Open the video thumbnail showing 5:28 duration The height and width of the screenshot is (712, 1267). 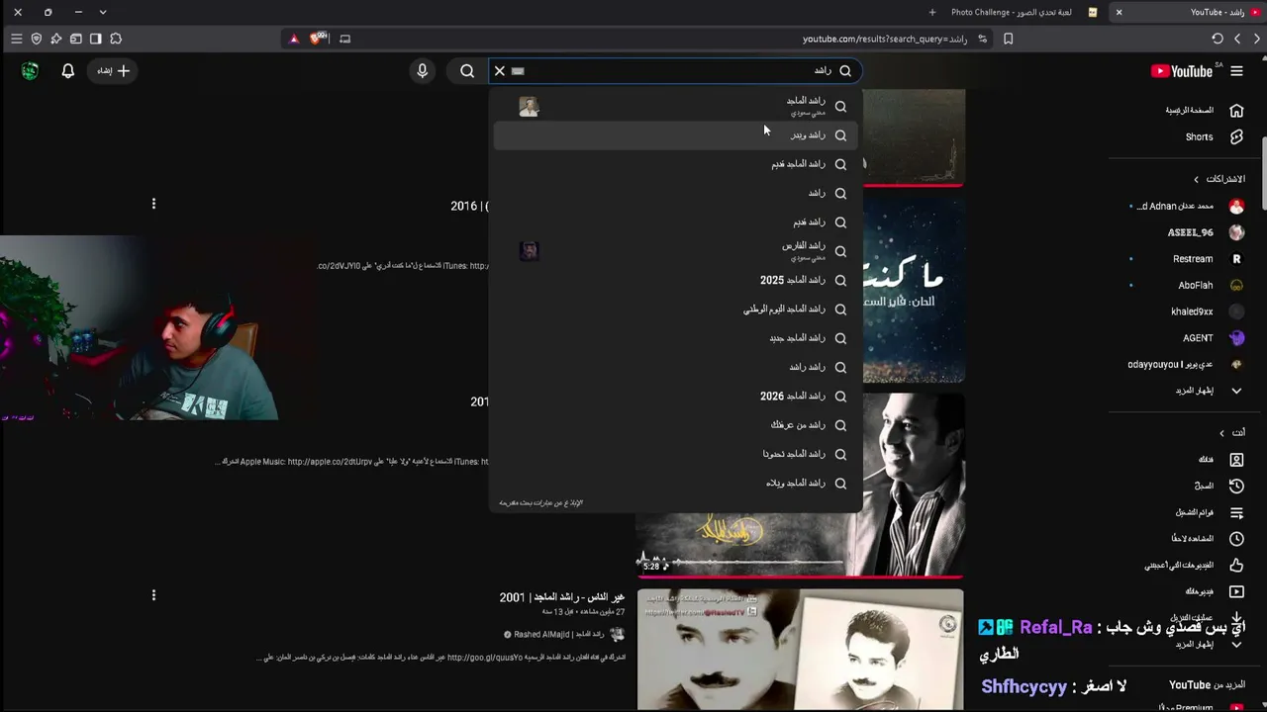800,486
